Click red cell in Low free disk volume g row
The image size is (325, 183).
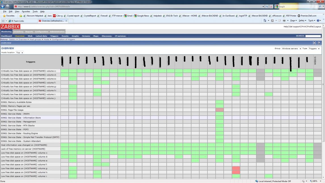click(236, 168)
